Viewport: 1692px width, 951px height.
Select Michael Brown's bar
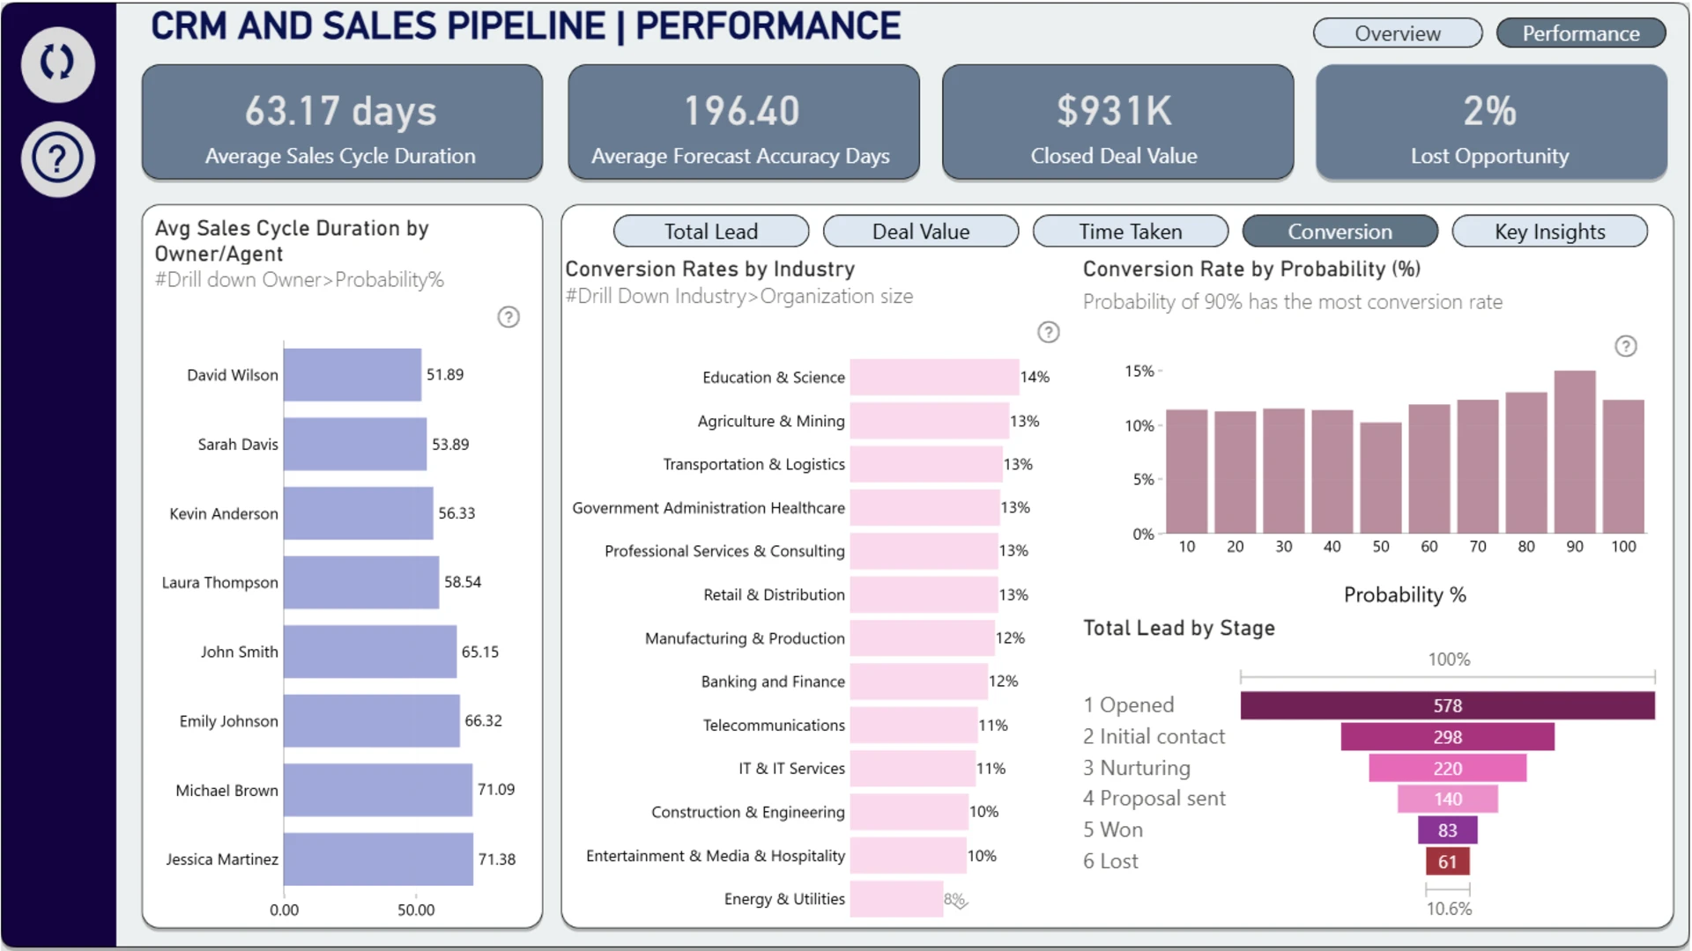click(x=378, y=790)
